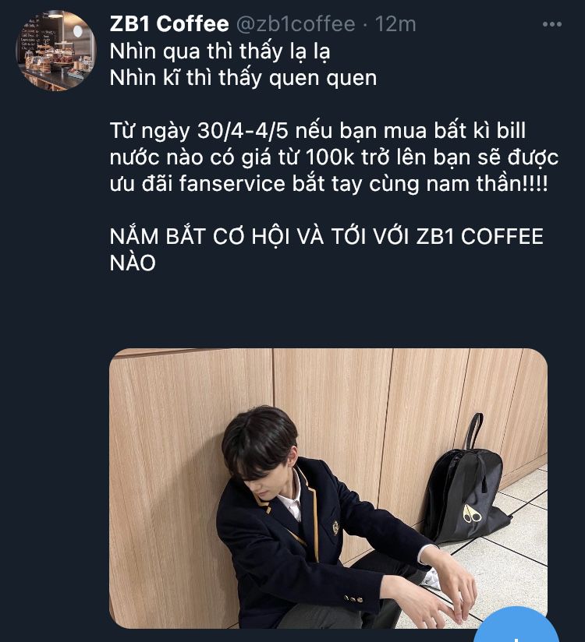Click the "ZB1 Coffee" display name
The height and width of the screenshot is (642, 585).
tap(169, 23)
